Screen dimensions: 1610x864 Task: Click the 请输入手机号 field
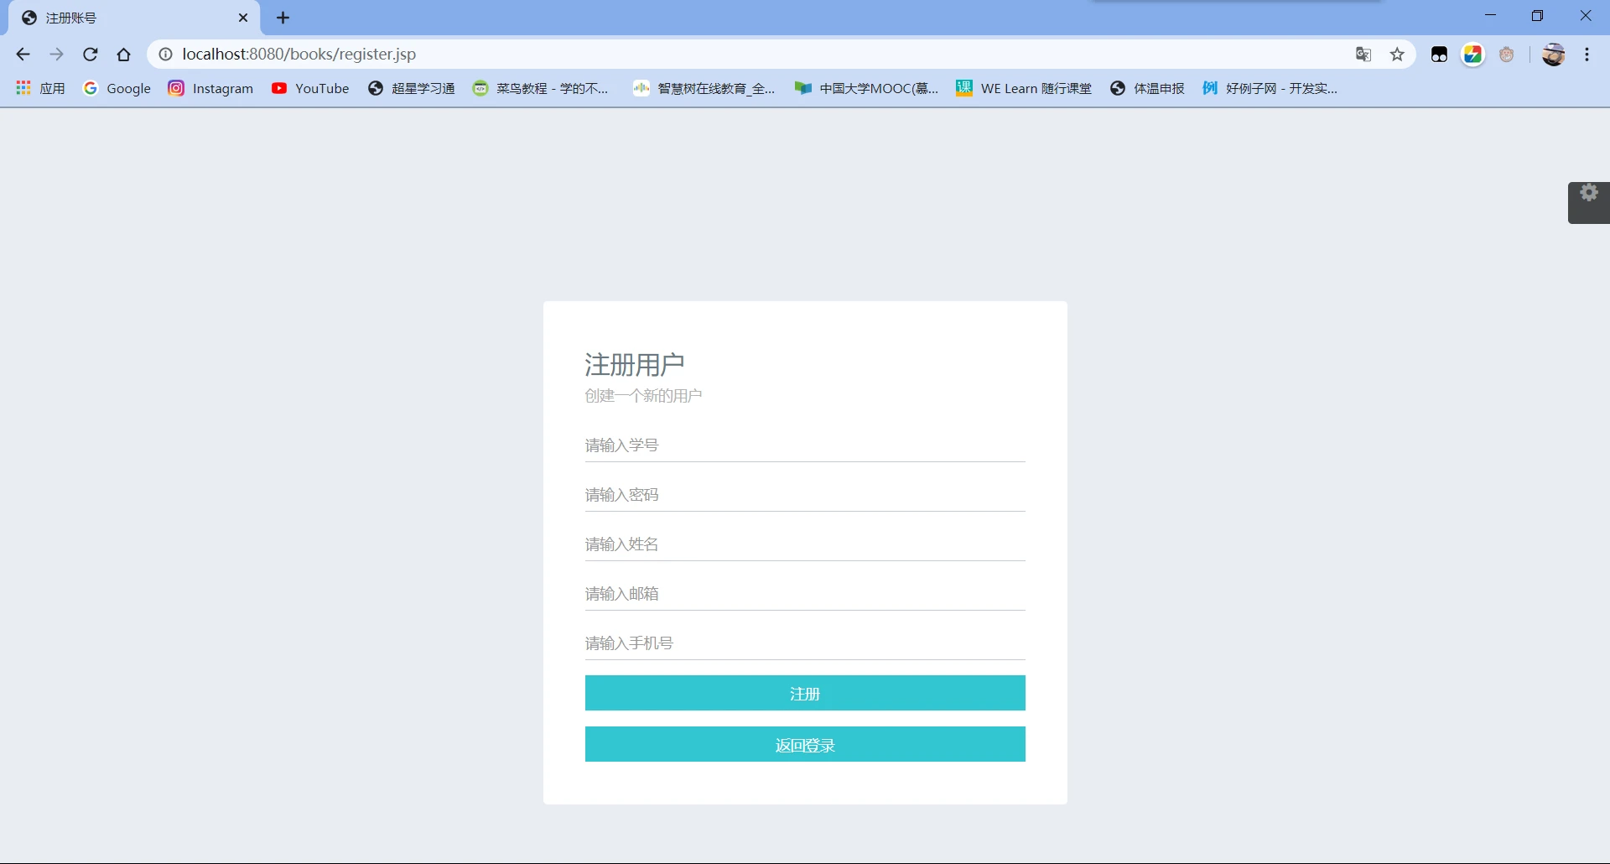pos(805,643)
